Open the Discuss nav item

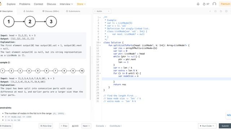(51, 4)
